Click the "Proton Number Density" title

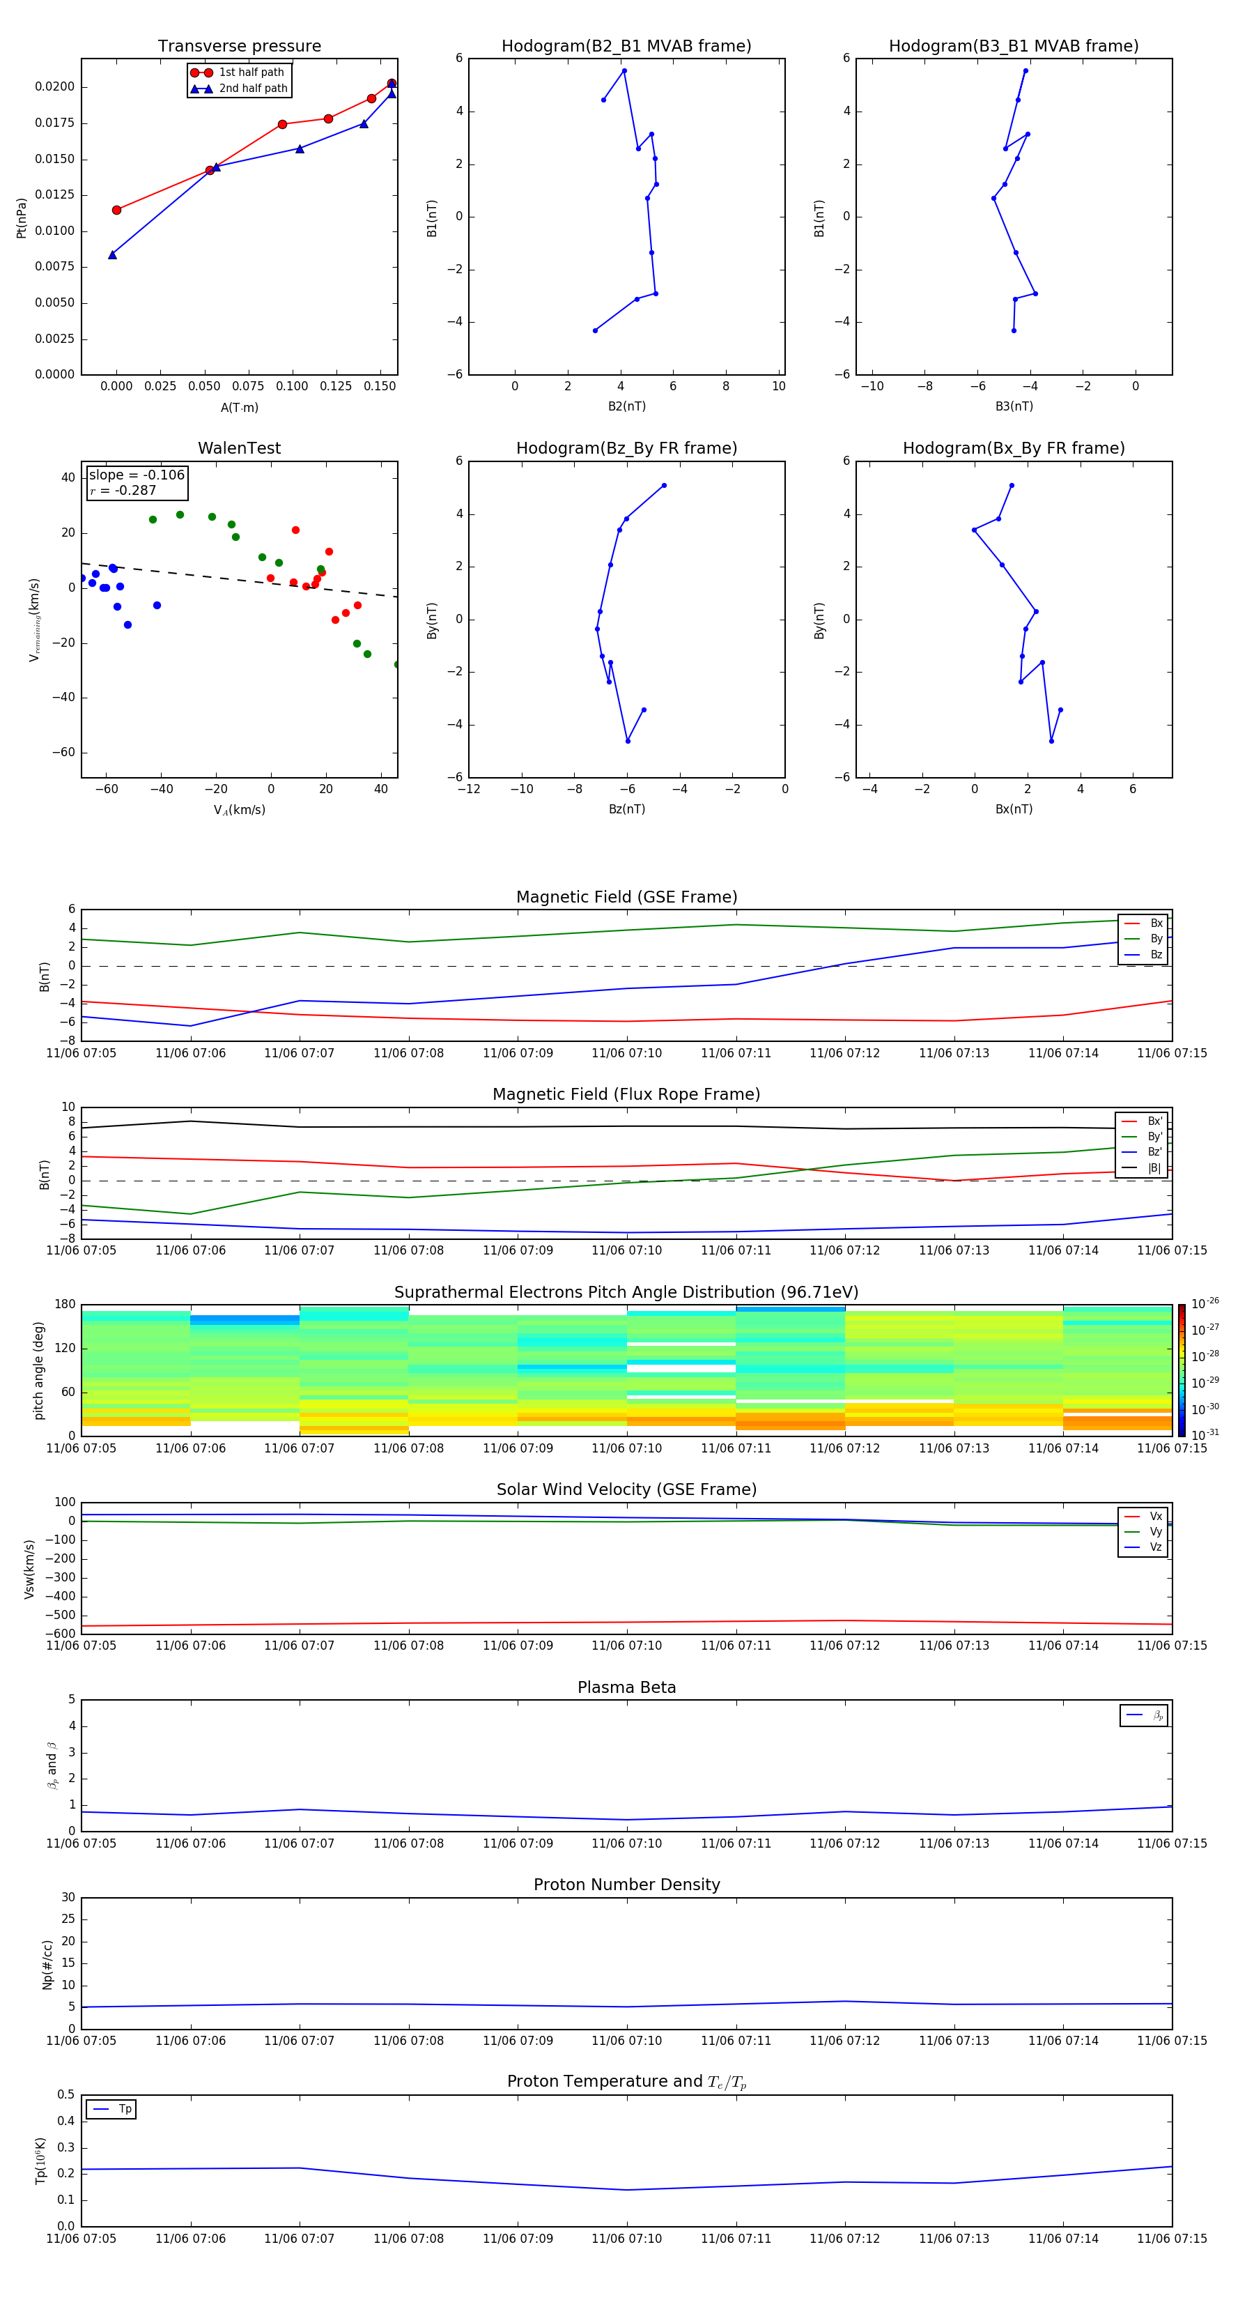coord(626,1885)
